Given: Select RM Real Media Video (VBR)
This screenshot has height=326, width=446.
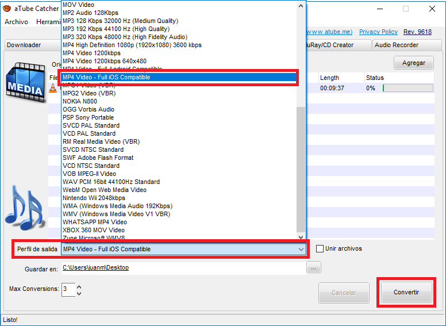Looking at the screenshot, I should click(x=179, y=141).
